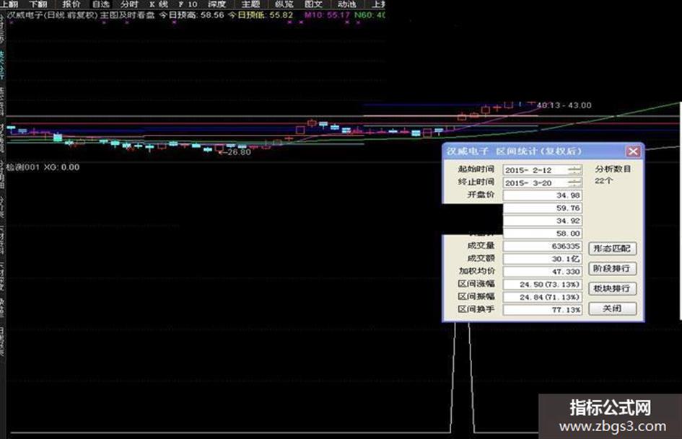Click the 40.13 - 43.00 price label

(x=564, y=105)
